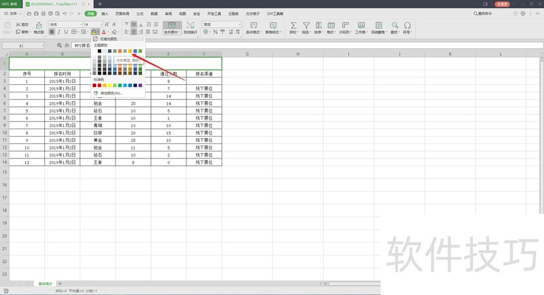
Task: Open the font size dropdown showing 14
Action: pyautogui.click(x=101, y=24)
